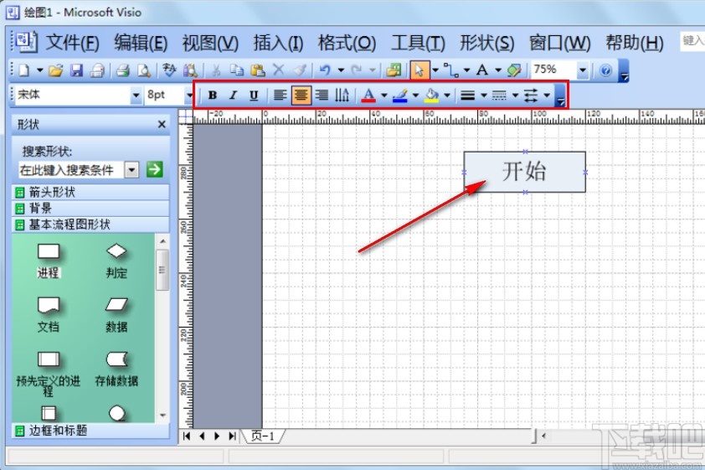
Task: Save the drawing using the floppy icon
Action: 76,70
